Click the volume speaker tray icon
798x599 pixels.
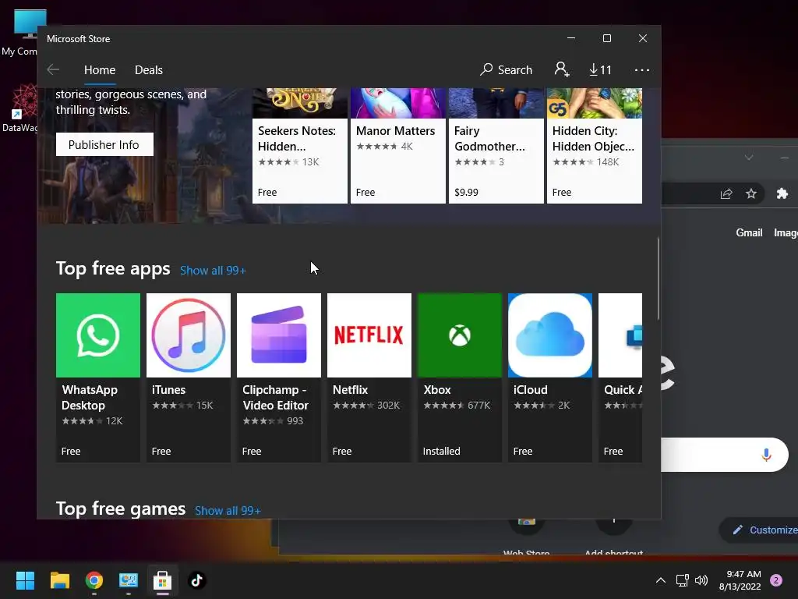pyautogui.click(x=701, y=580)
